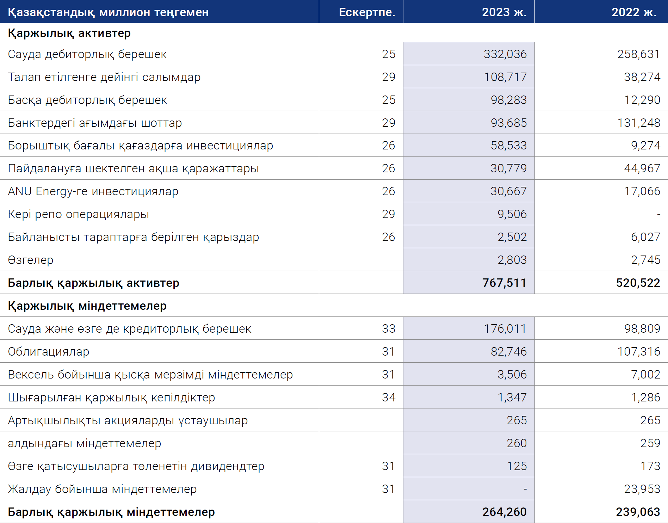The width and height of the screenshot is (668, 523).
Task: Click the value 258,631
Action: coord(638,54)
